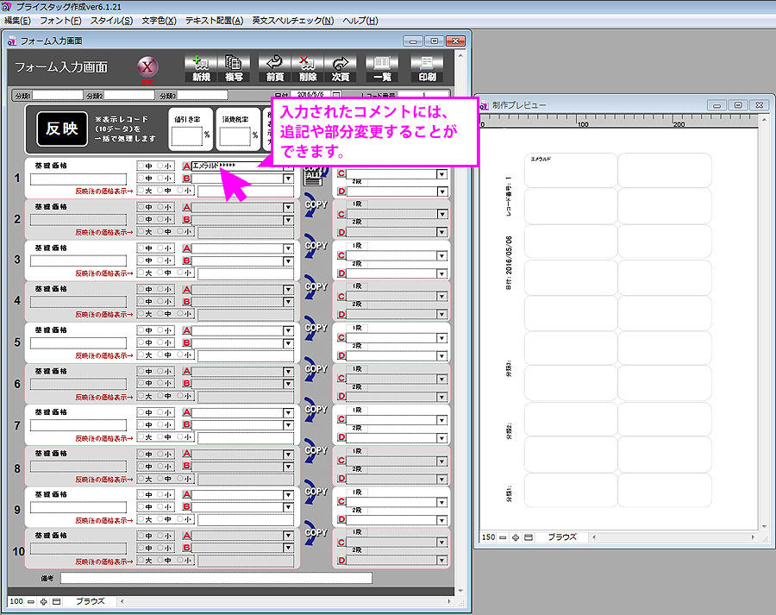The width and height of the screenshot is (776, 615).
Task: Expand the B dropdown in row 6
Action: (288, 384)
